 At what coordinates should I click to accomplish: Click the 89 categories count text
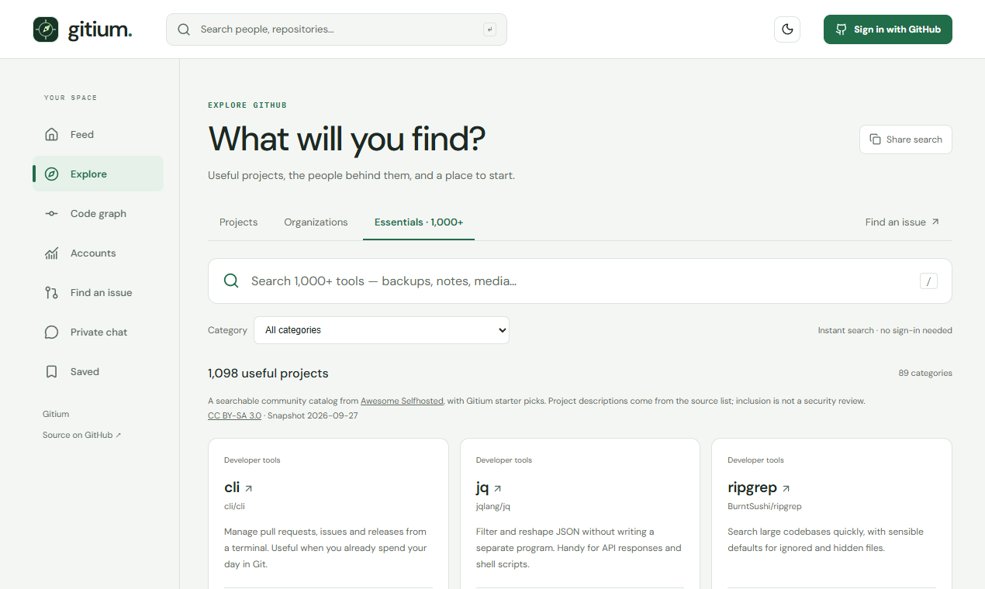[x=925, y=373]
